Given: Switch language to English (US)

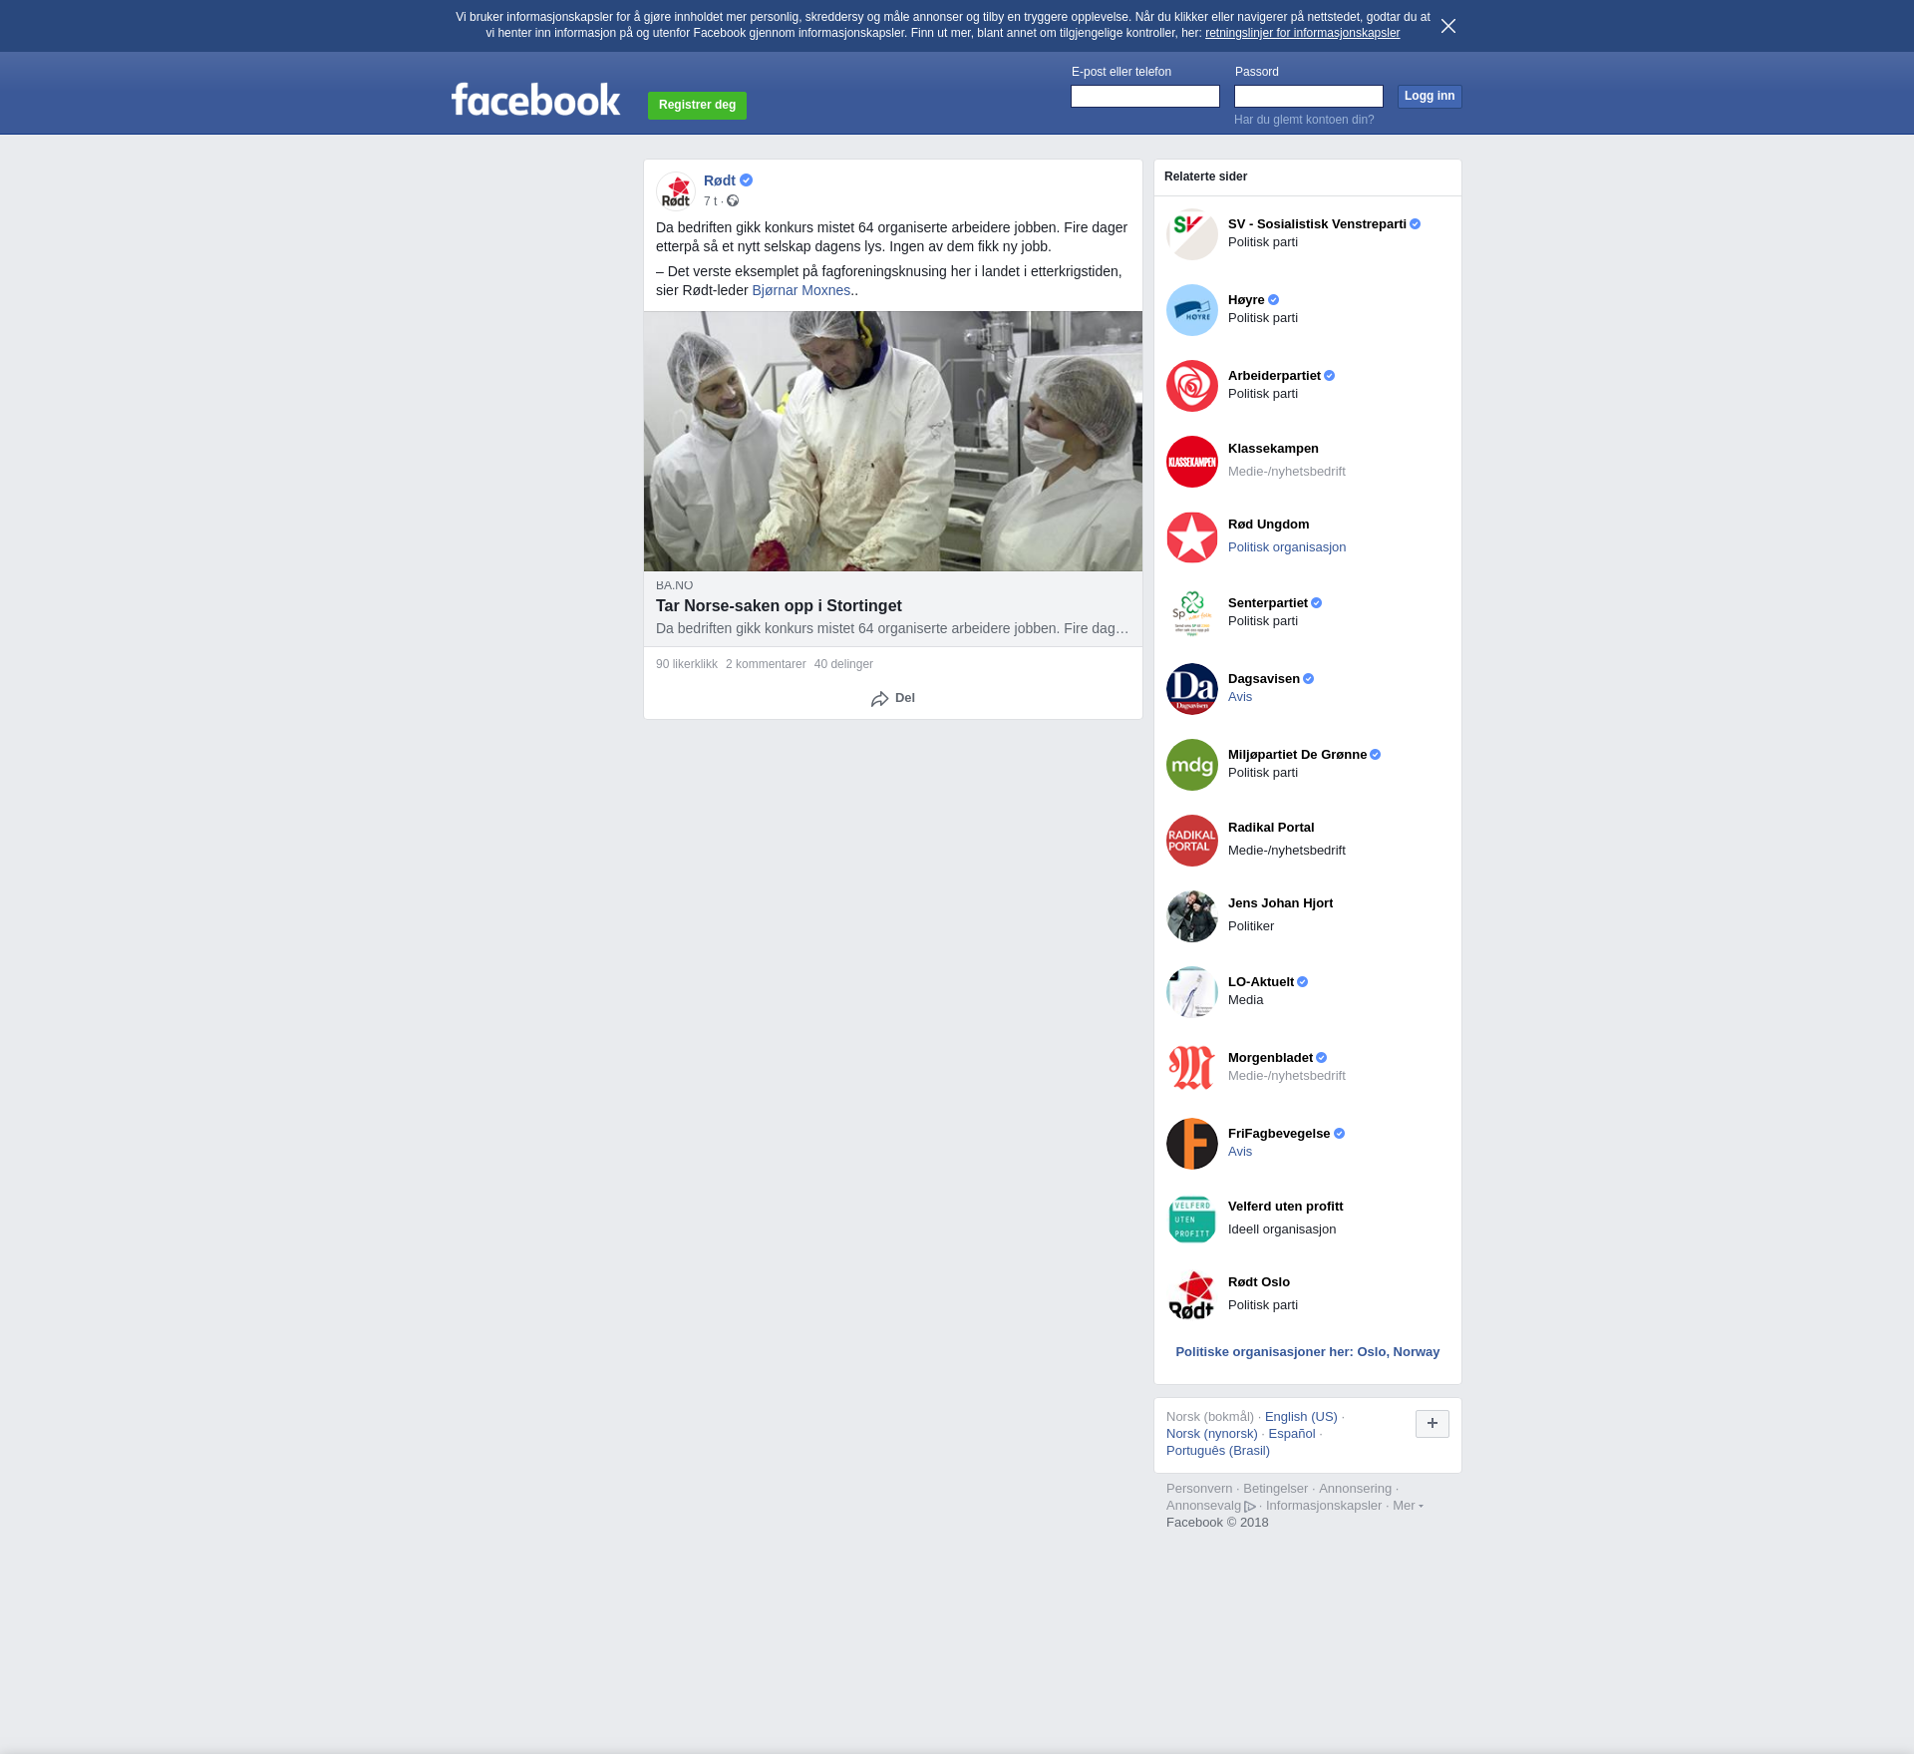Looking at the screenshot, I should (x=1301, y=1417).
